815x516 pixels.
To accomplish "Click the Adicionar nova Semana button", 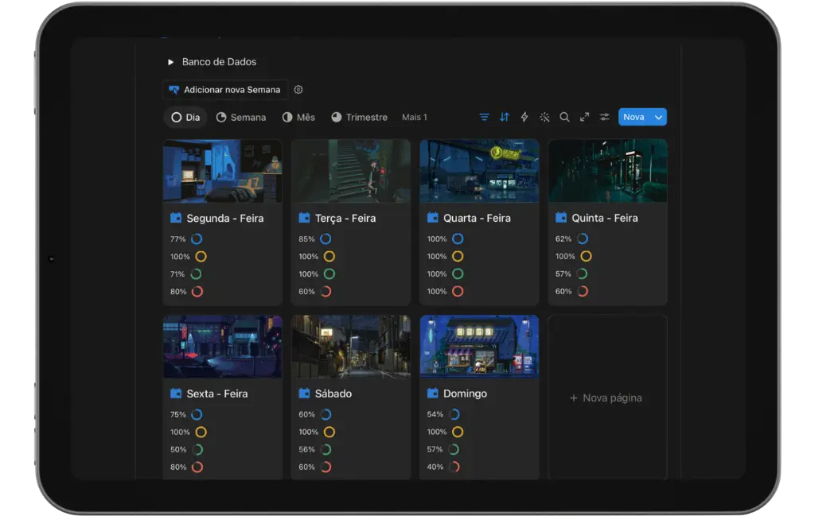I will click(225, 90).
